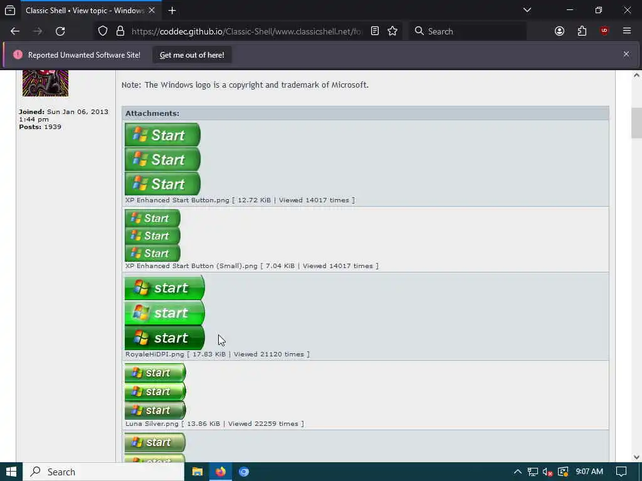Click the taskbar Search box
This screenshot has height=481, width=642.
[103, 472]
